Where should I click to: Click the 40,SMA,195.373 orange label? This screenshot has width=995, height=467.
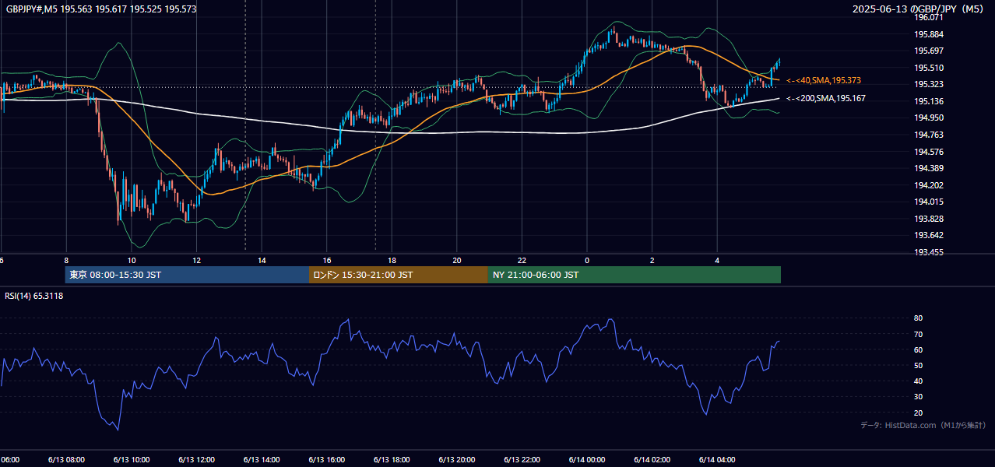tap(824, 80)
